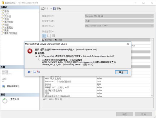Click the page icon next to 事务日志传送
156x118 pixels.
[x=2, y=33]
